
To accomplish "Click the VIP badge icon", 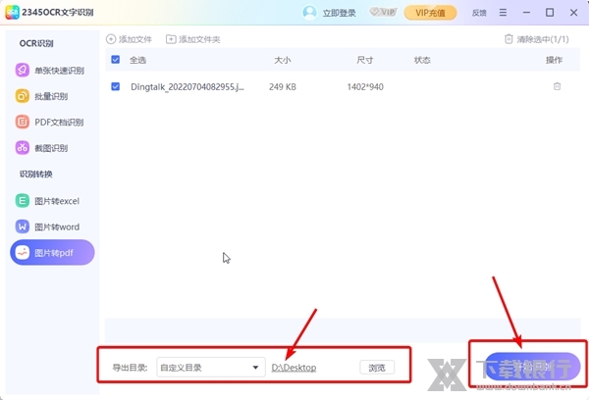I will (x=383, y=13).
